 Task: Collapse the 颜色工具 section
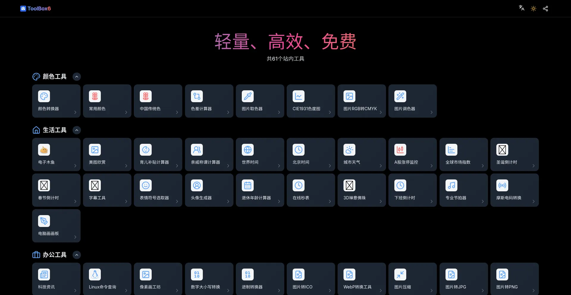tap(77, 77)
